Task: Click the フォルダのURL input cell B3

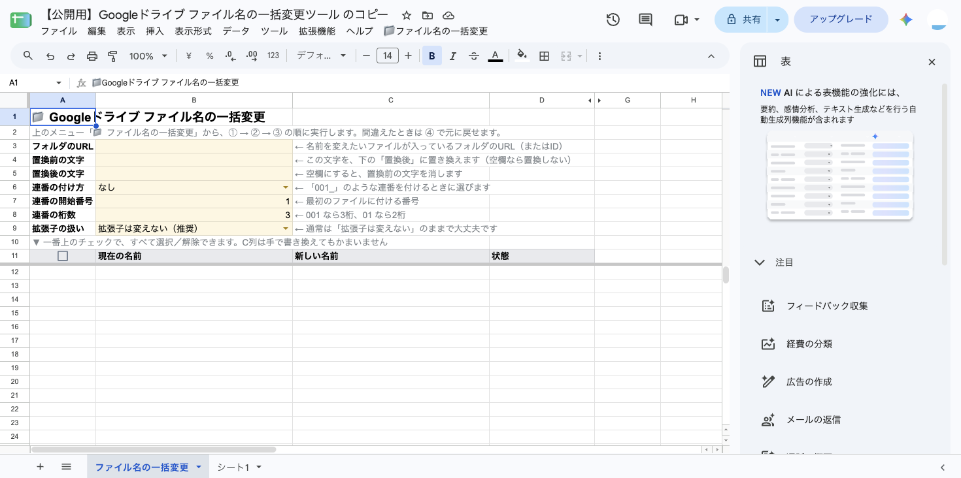Action: click(194, 146)
